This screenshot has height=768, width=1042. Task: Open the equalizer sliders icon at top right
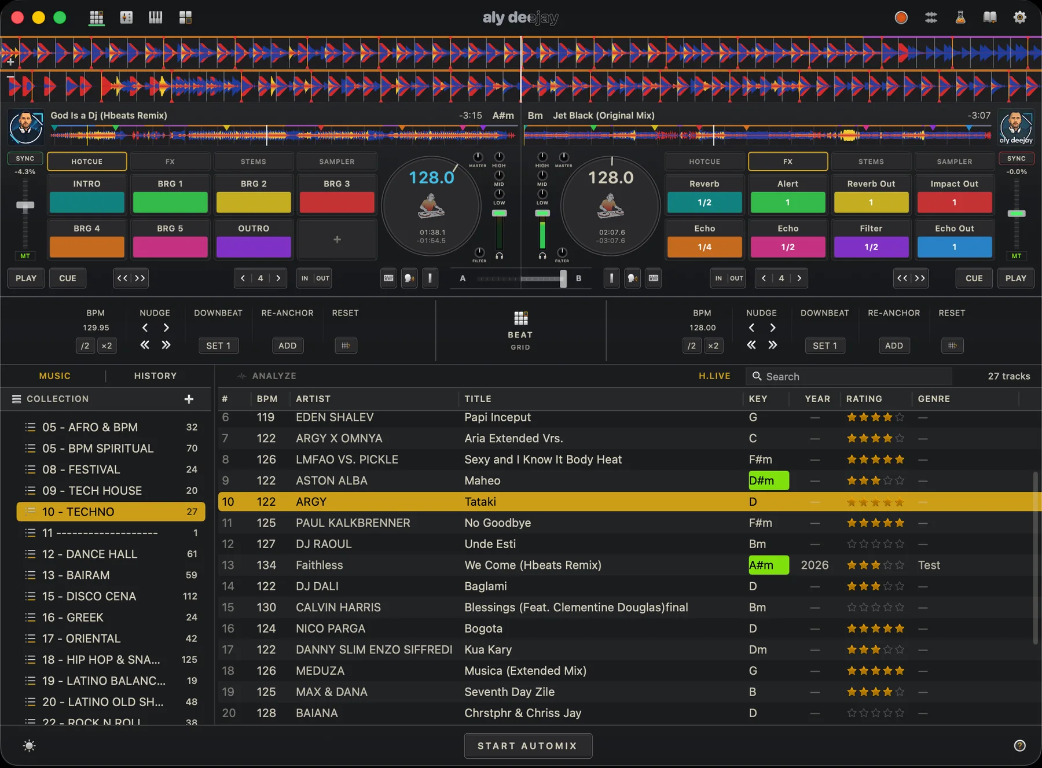(931, 17)
